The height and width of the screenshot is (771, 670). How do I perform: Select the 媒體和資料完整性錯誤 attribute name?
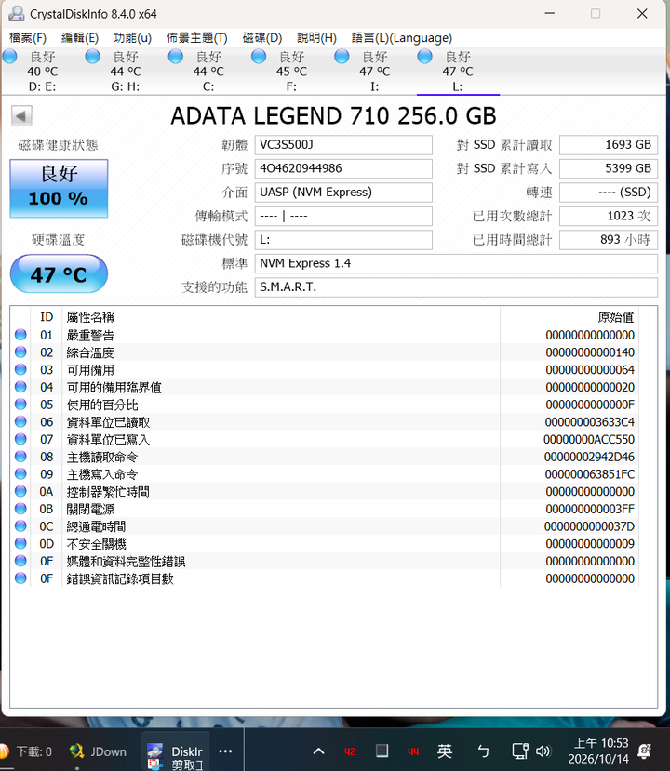click(126, 562)
